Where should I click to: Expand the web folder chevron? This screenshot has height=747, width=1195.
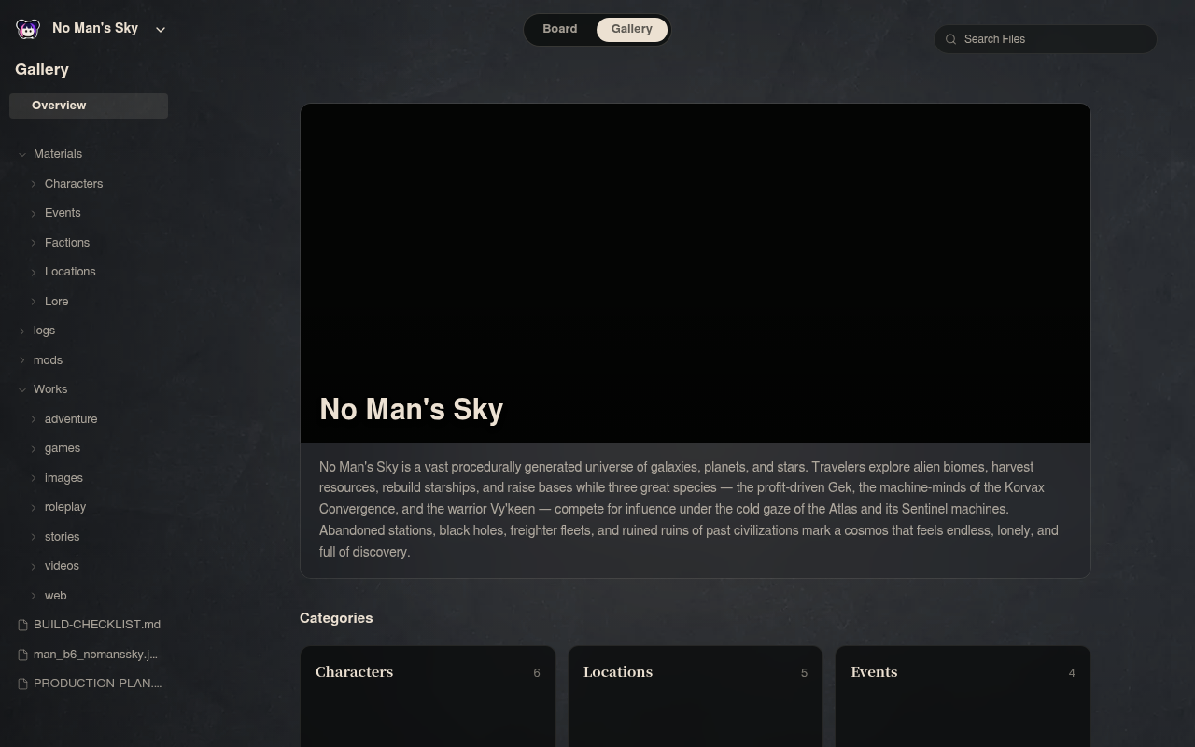34,596
